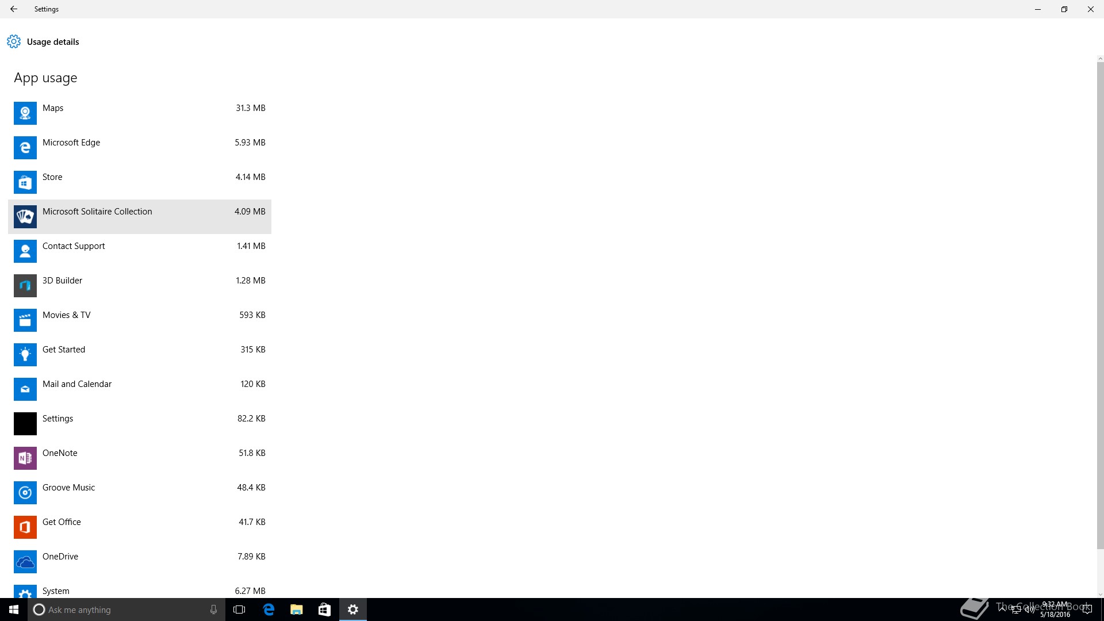Viewport: 1104px width, 621px height.
Task: Click the 4.14 MB usage value
Action: click(251, 177)
